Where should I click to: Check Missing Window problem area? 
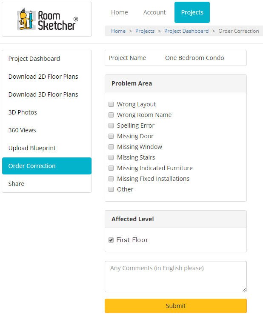coord(111,147)
